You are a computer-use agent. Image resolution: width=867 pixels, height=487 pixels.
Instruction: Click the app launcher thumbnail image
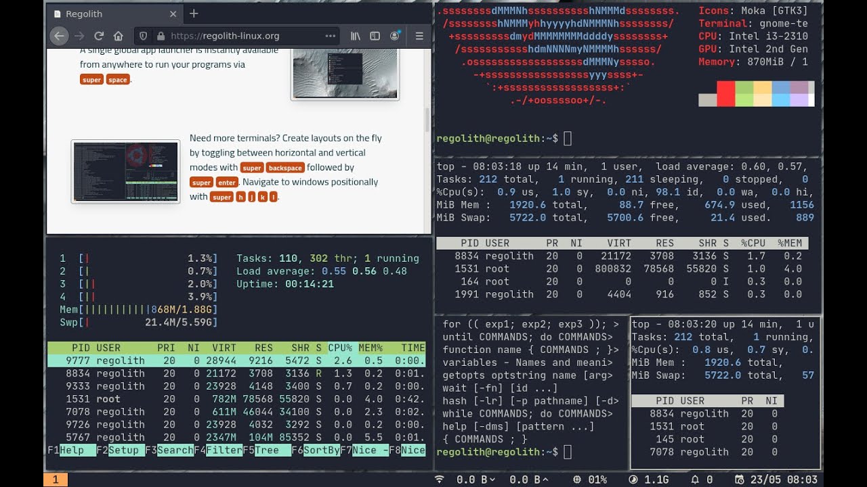pyautogui.click(x=345, y=74)
